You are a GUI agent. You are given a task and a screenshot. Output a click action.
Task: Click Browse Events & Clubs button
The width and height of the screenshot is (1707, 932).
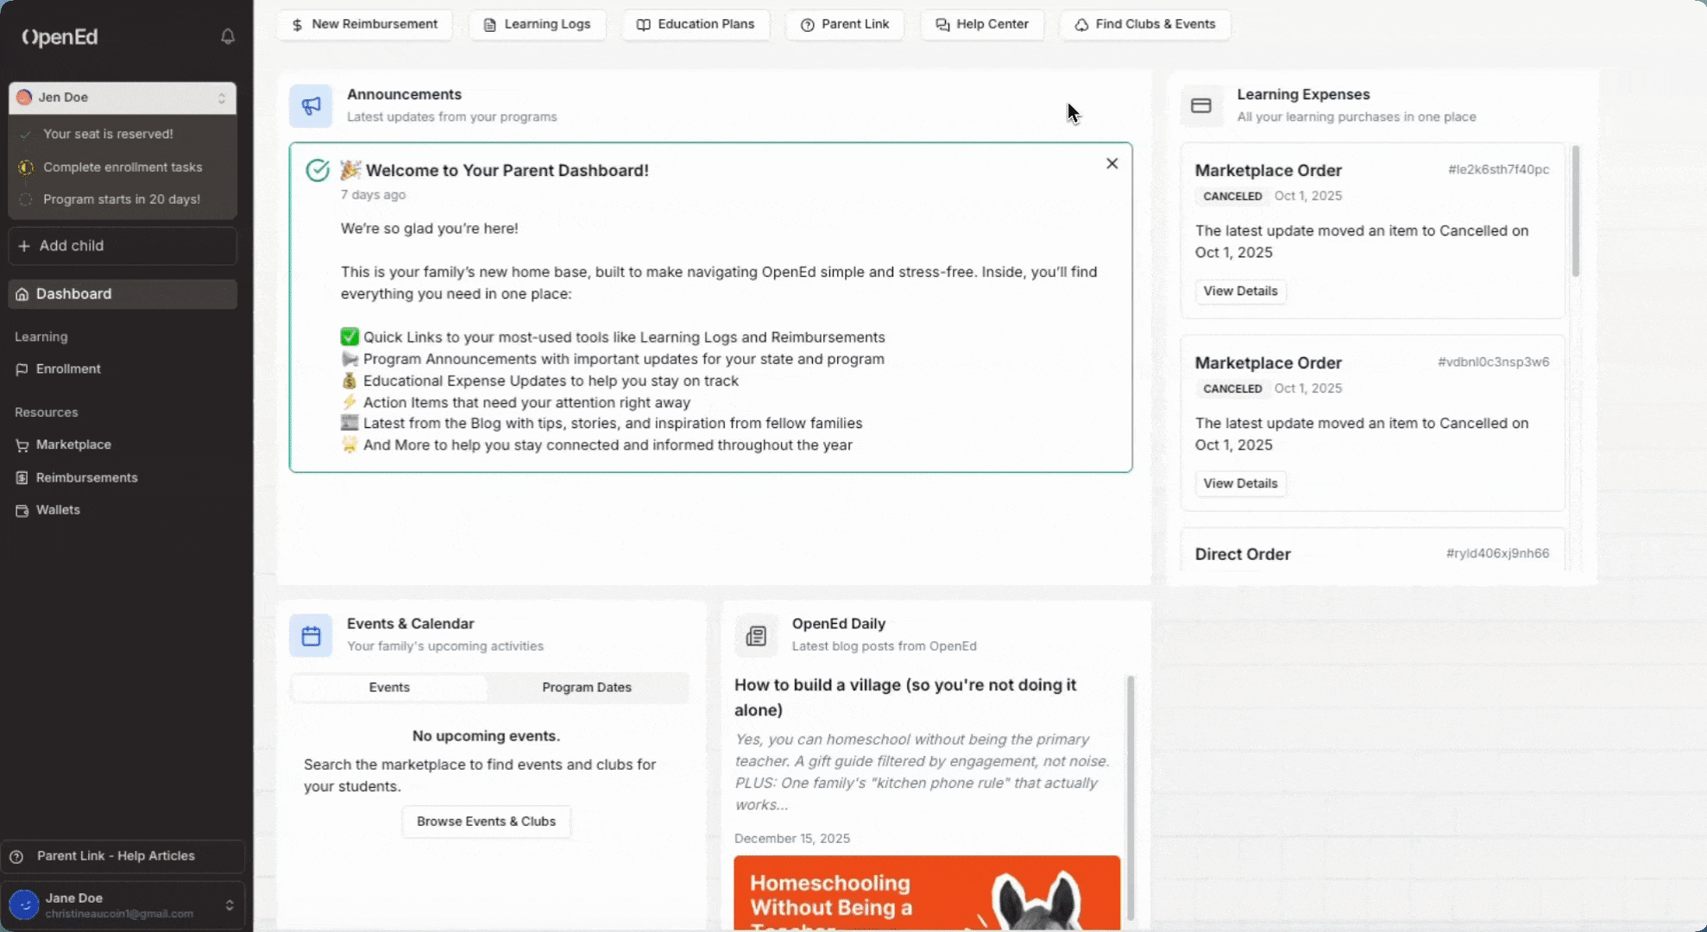coord(486,821)
